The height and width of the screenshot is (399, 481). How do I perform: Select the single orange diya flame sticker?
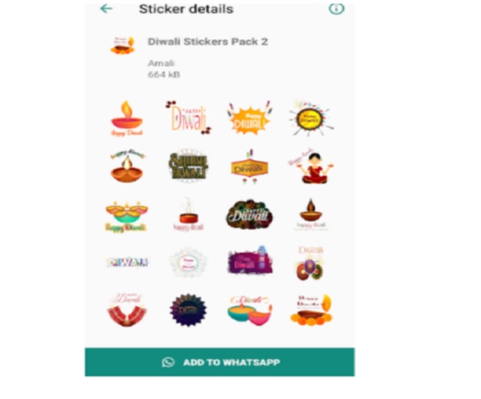(127, 118)
